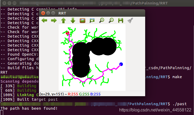194x115 pixels.
Task: Click the original size image icon
Action: pyautogui.click(x=83, y=20)
